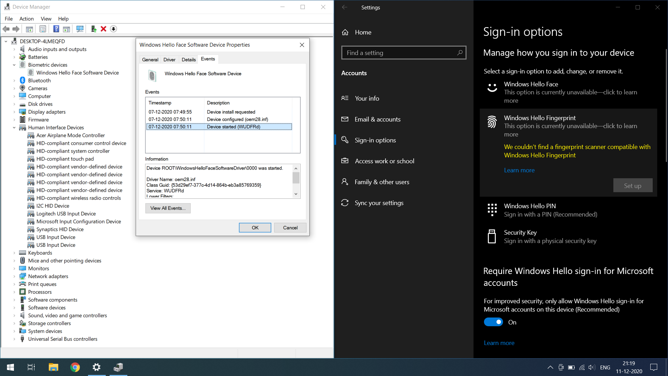
Task: Click the Settings gear on the taskbar
Action: pos(97,367)
